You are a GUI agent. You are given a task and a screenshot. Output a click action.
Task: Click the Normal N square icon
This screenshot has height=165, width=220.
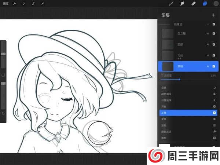(214, 113)
